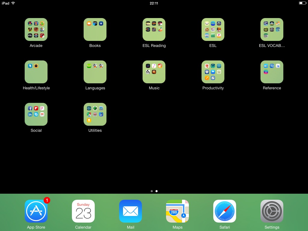Open the Maps app in dock
308x231 pixels.
point(177,211)
